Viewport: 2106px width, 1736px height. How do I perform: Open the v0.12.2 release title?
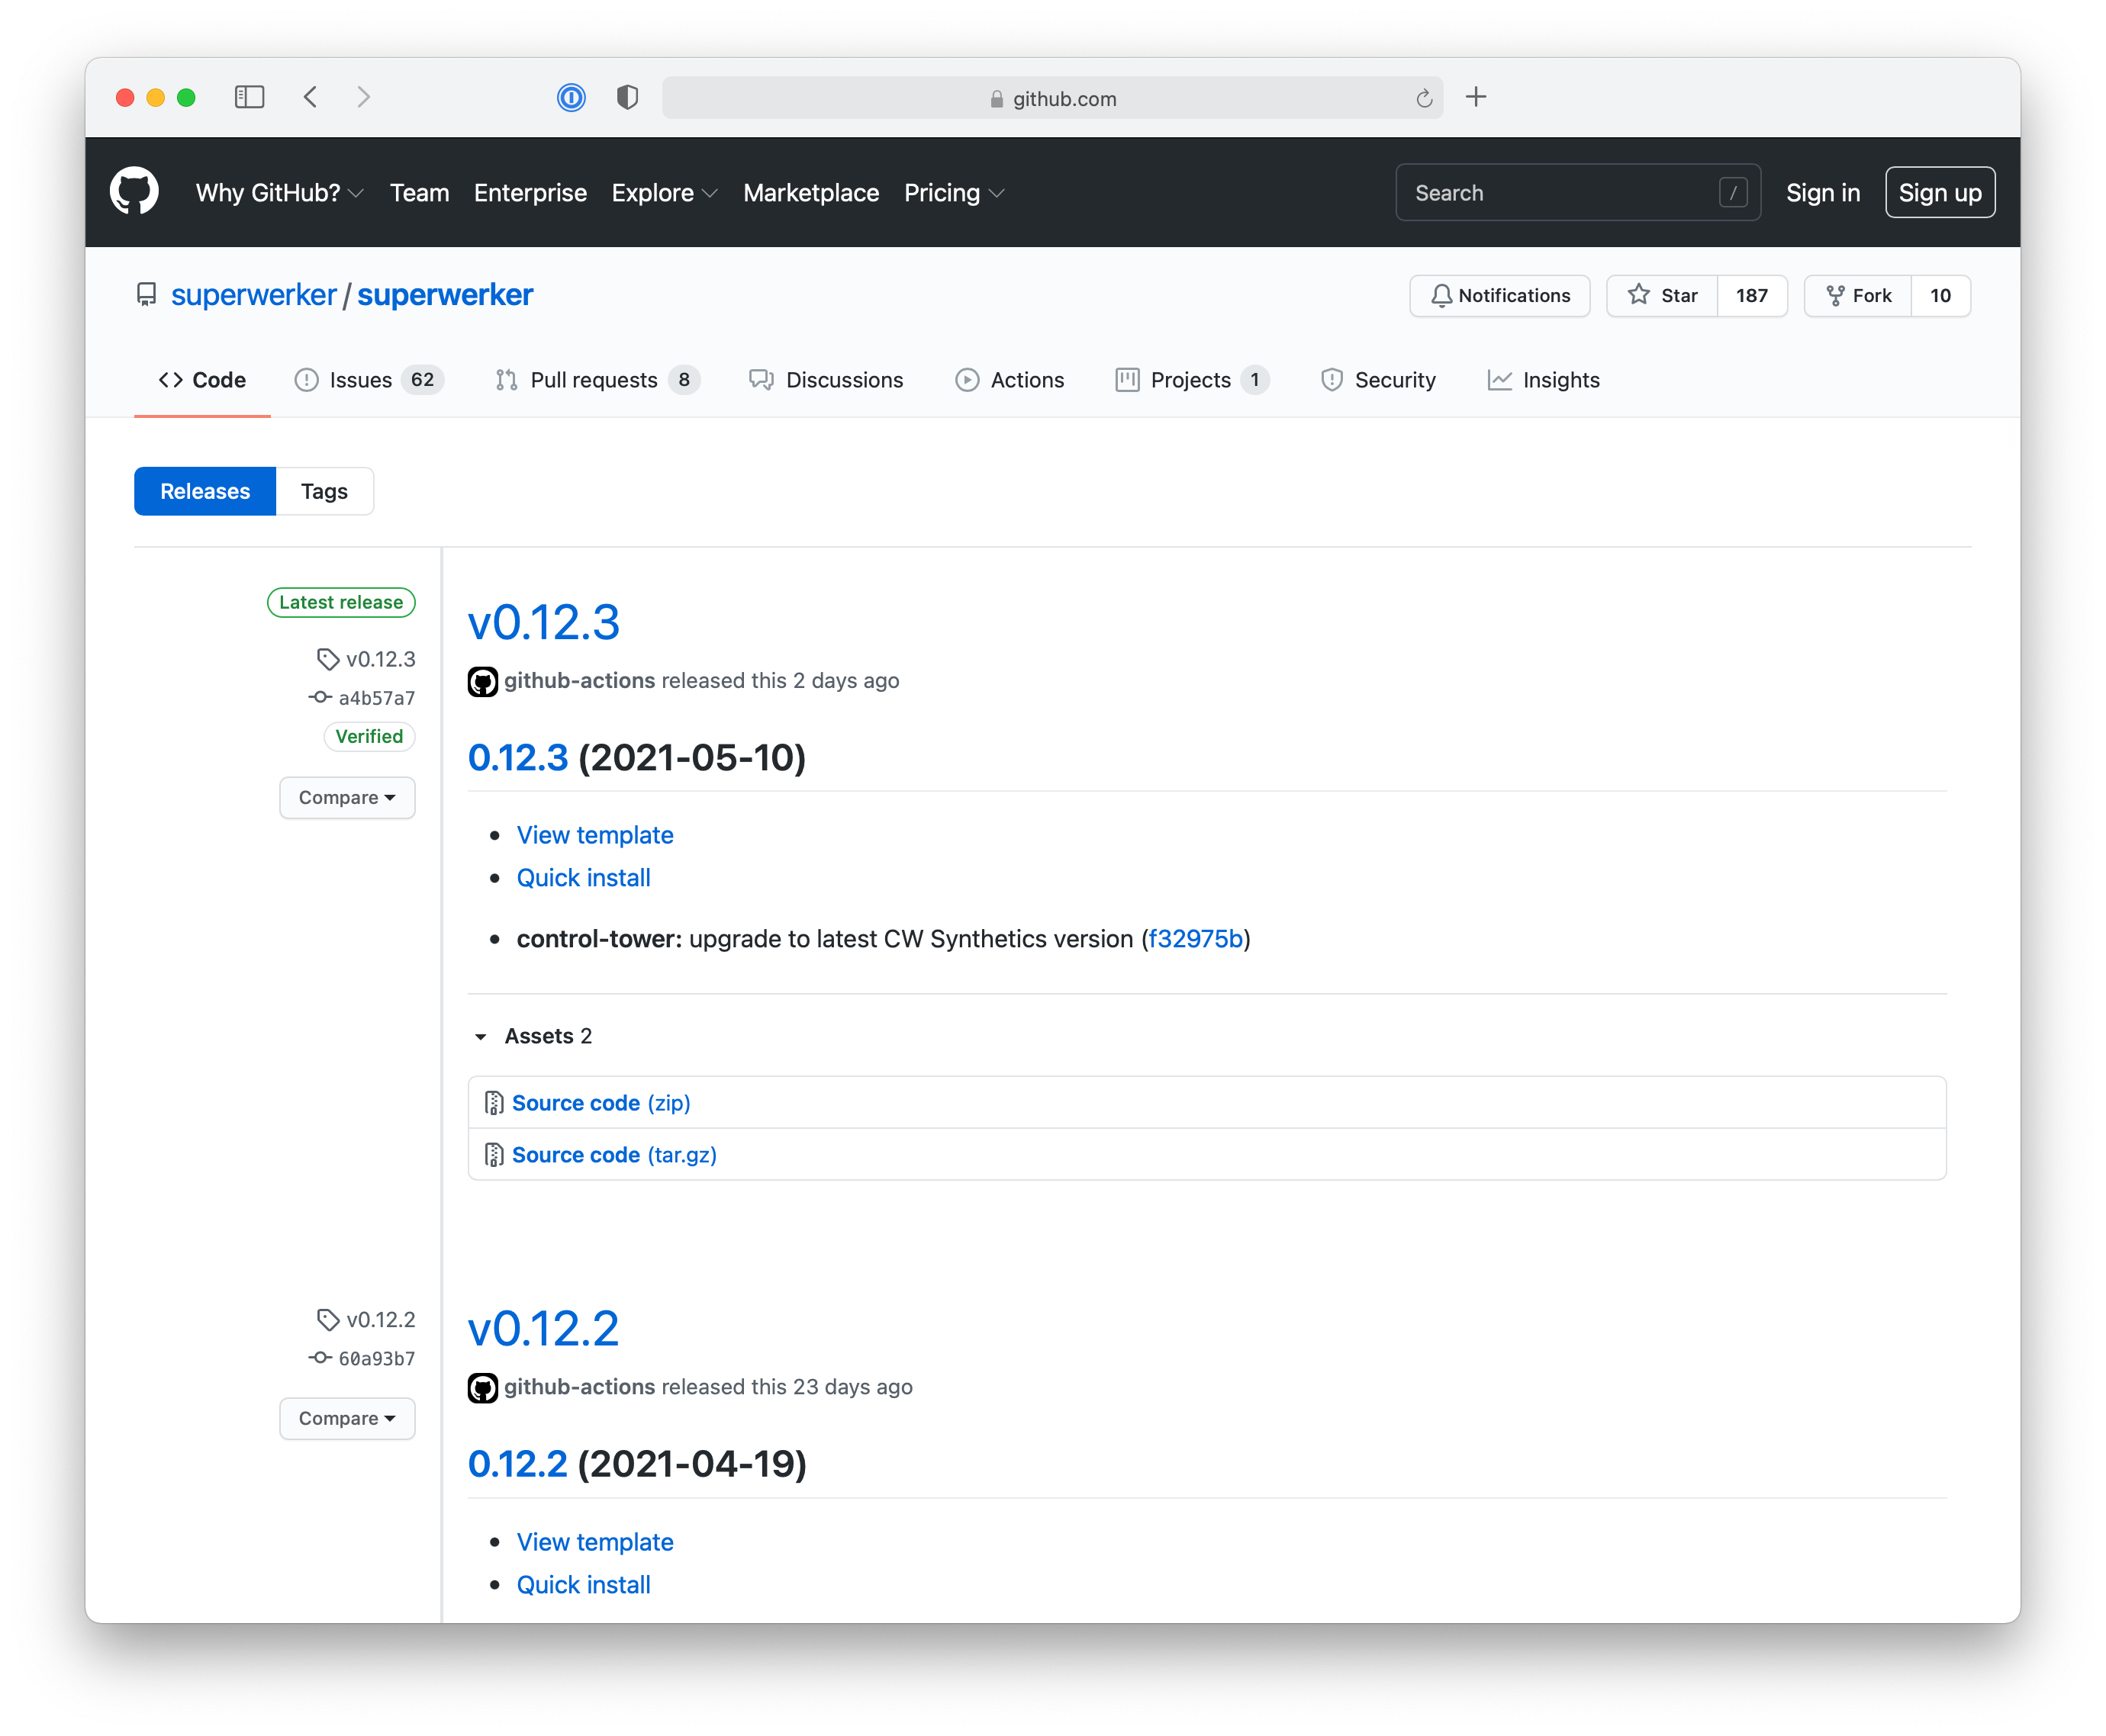[543, 1329]
